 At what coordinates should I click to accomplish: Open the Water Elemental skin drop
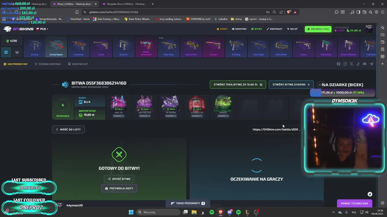click(146, 47)
